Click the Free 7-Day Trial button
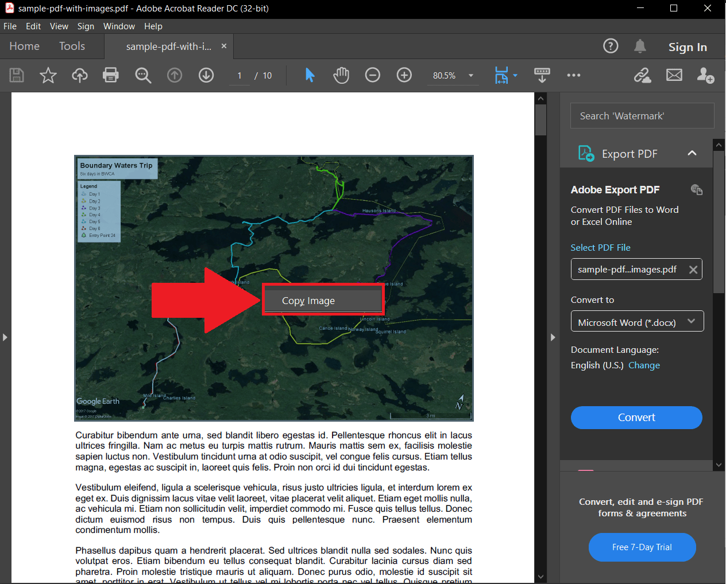 pos(642,547)
